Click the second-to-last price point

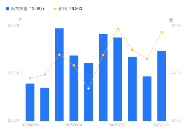pyautogui.click(x=147, y=59)
